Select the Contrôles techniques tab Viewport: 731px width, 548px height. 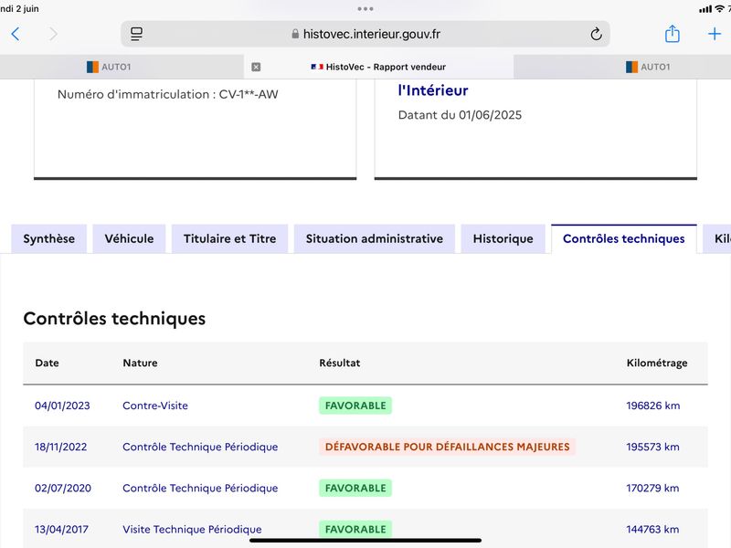[x=624, y=238]
